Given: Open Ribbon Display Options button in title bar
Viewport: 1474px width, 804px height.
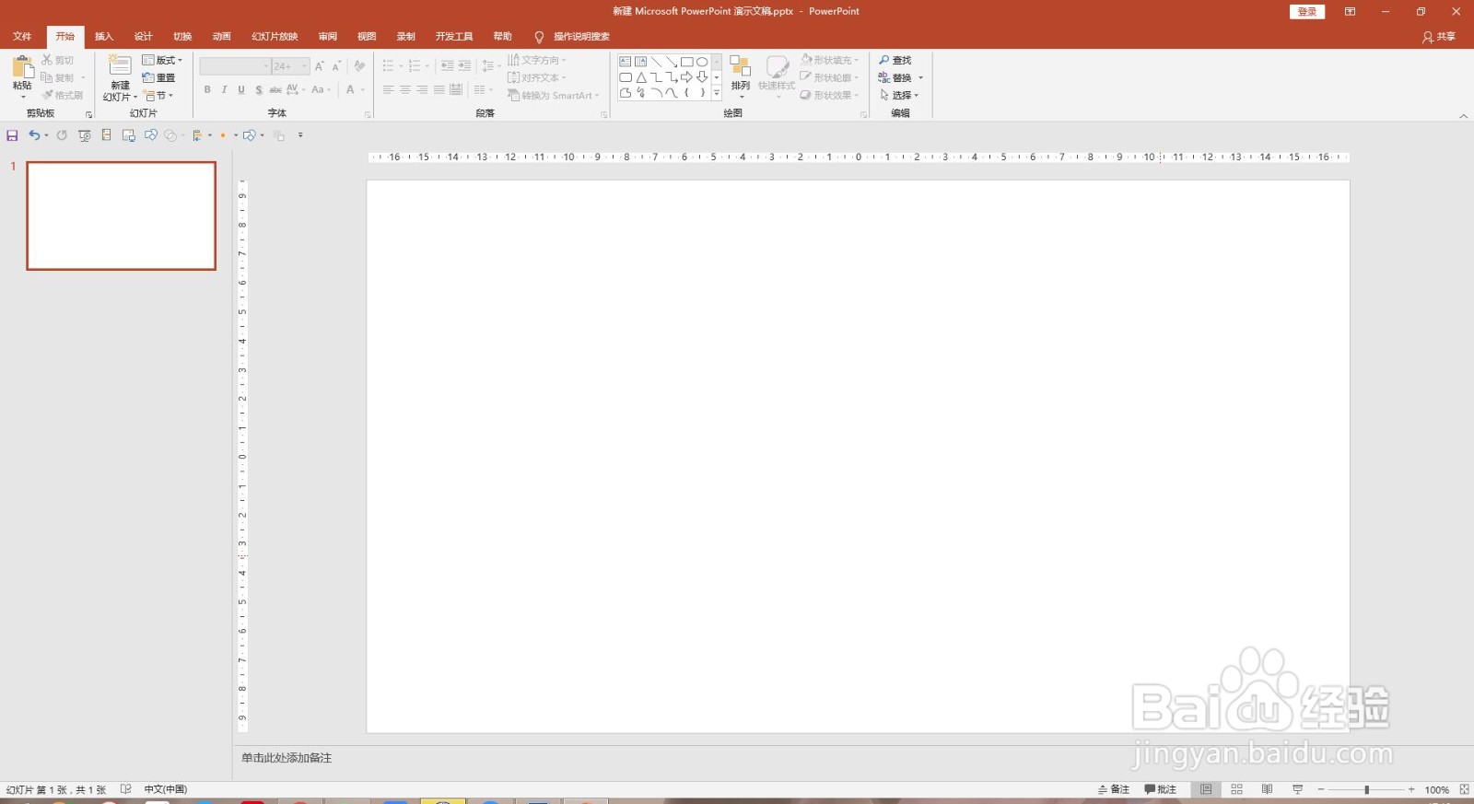Looking at the screenshot, I should [x=1350, y=12].
